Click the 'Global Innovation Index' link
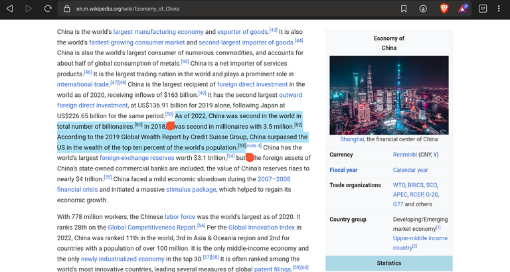This screenshot has height=272, width=510. 262,228
